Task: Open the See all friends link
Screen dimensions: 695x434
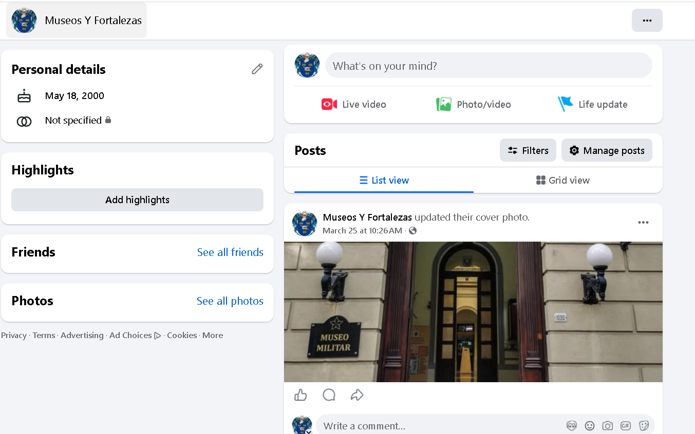Action: click(230, 252)
